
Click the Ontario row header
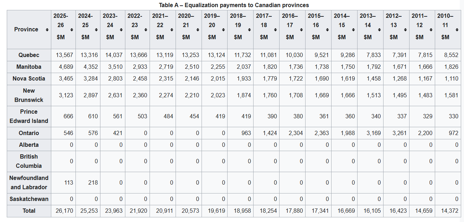(29, 133)
